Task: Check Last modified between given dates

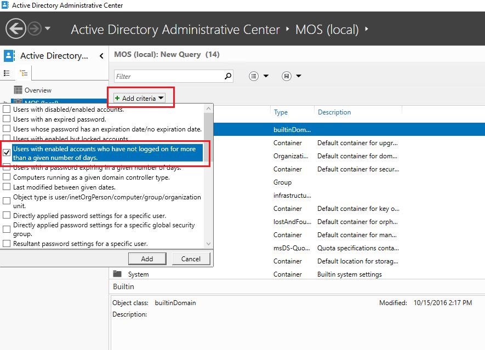Action: coord(7,187)
